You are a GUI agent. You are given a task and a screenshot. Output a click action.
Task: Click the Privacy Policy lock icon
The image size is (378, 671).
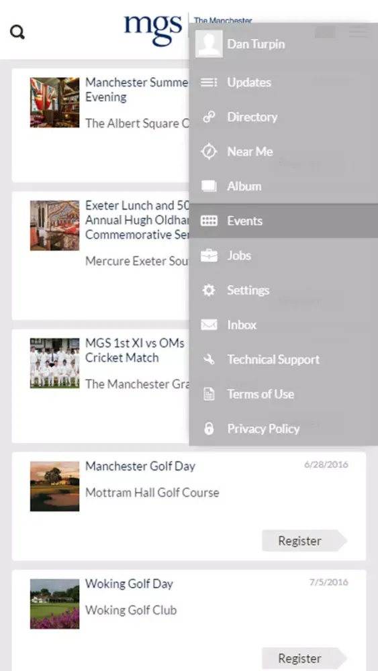(x=209, y=429)
